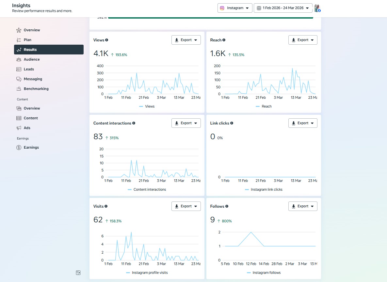Open the Audience menu item
This screenshot has height=282, width=387.
(49, 59)
